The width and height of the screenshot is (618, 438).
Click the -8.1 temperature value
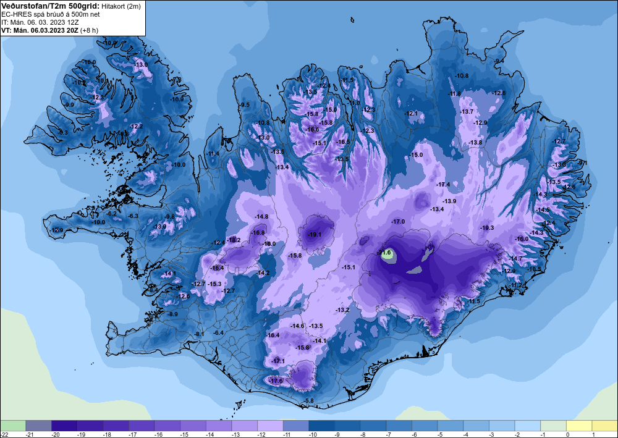200,334
